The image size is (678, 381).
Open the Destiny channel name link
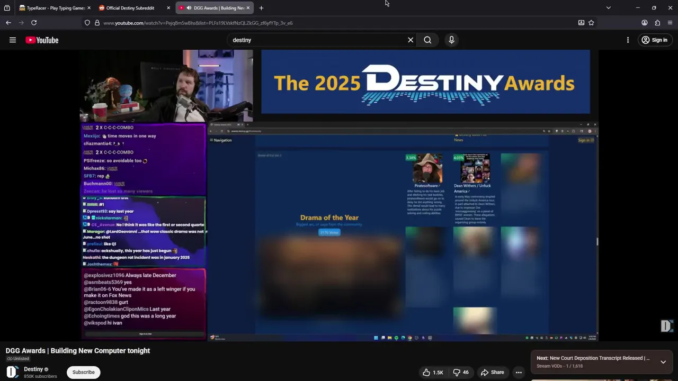pyautogui.click(x=33, y=369)
